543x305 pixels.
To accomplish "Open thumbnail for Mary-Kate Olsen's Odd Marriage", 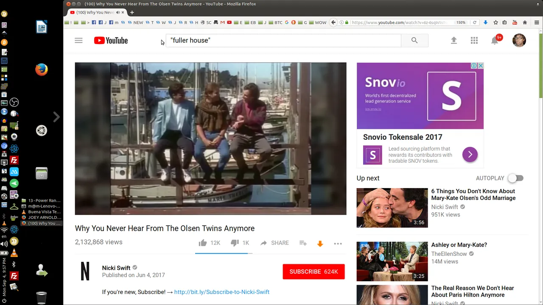I will [x=392, y=208].
